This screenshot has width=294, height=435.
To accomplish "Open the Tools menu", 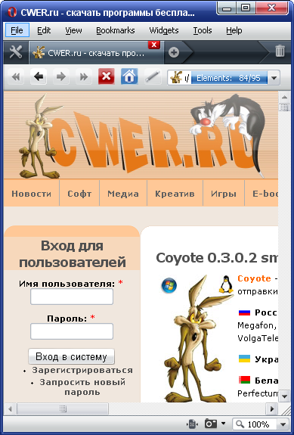I will 203,30.
